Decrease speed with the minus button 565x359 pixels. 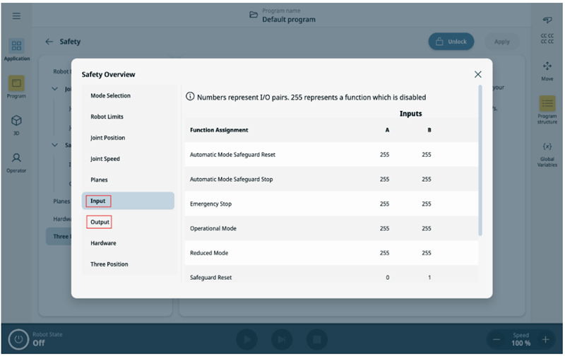(496, 340)
